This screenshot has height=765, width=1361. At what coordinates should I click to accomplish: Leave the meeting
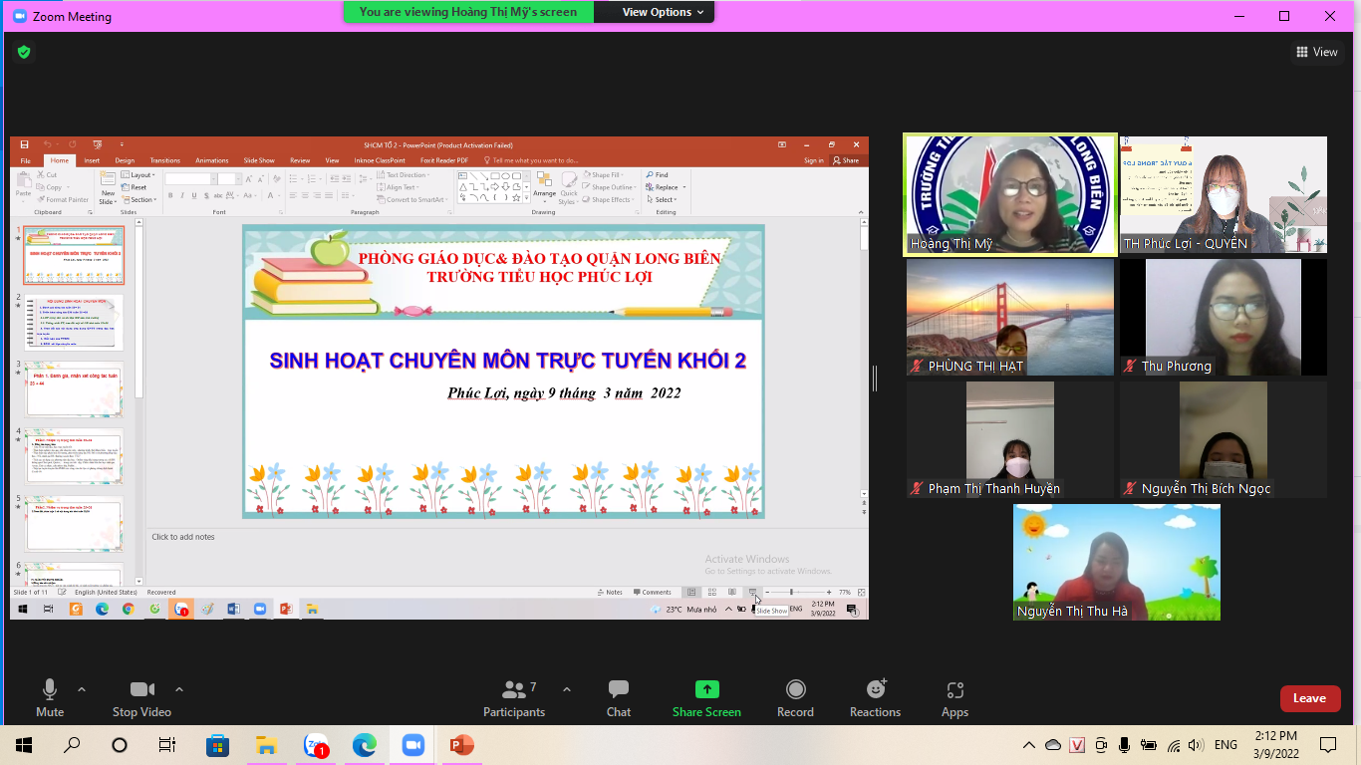point(1309,698)
